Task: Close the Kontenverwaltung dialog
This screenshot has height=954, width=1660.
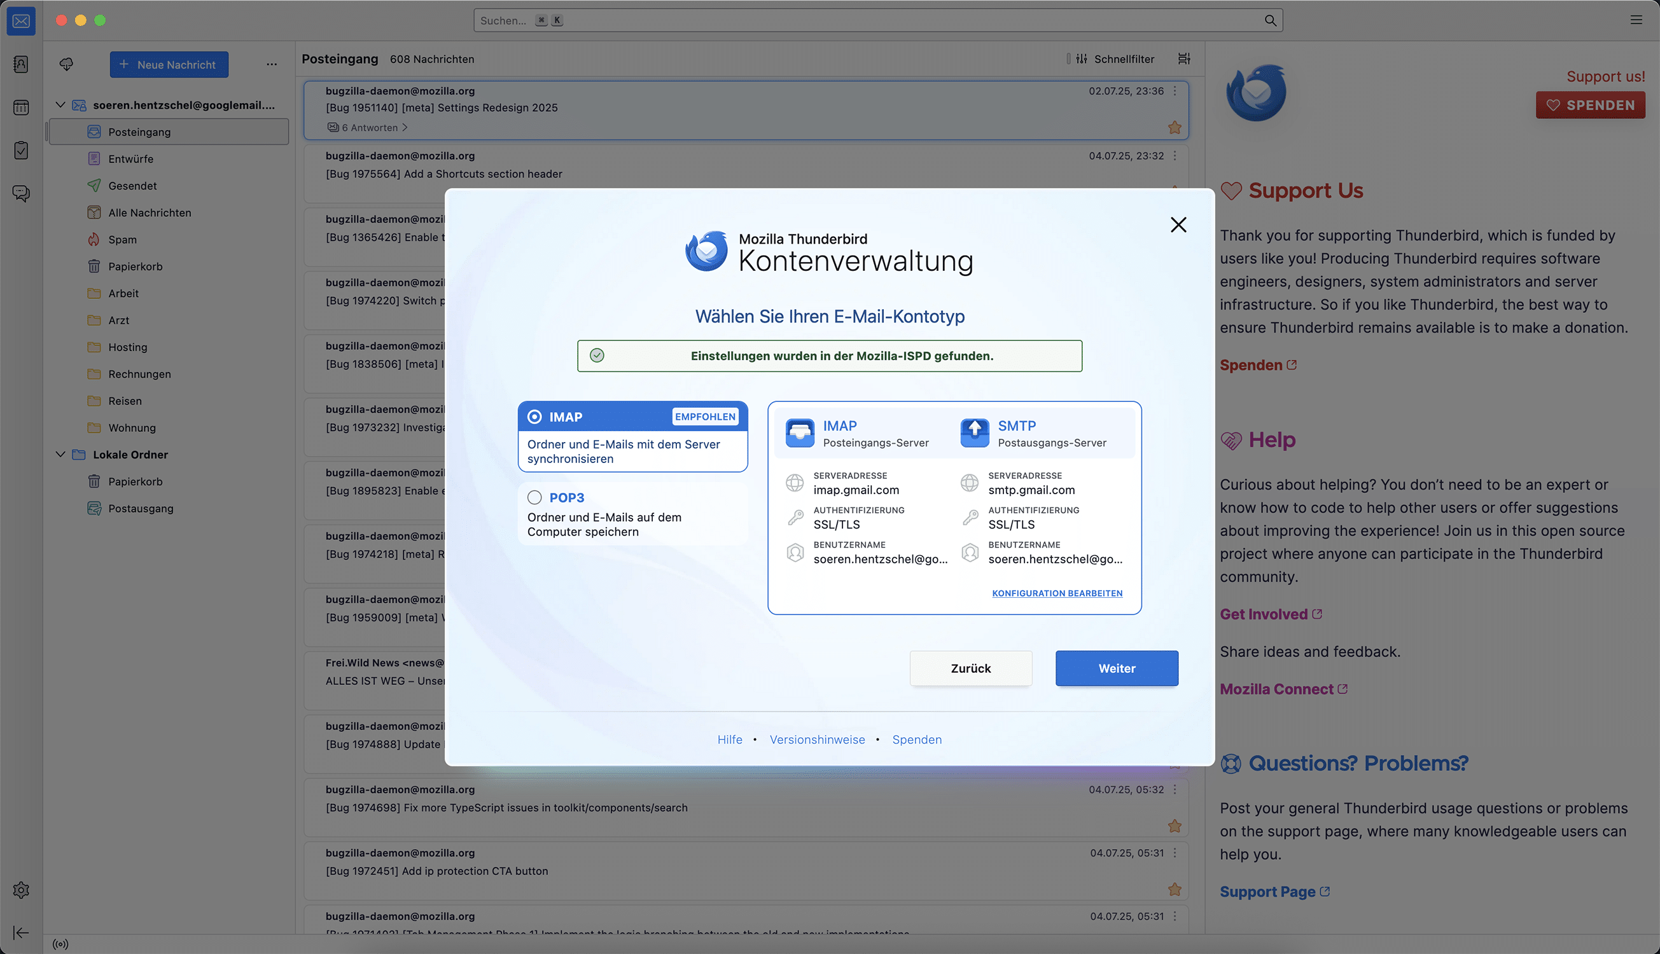Action: click(x=1178, y=225)
